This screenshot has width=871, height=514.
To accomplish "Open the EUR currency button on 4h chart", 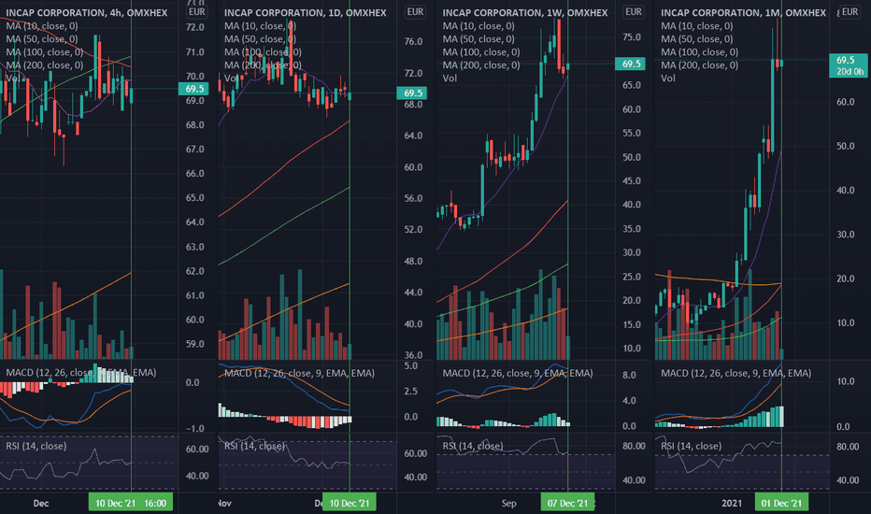I will (x=196, y=11).
